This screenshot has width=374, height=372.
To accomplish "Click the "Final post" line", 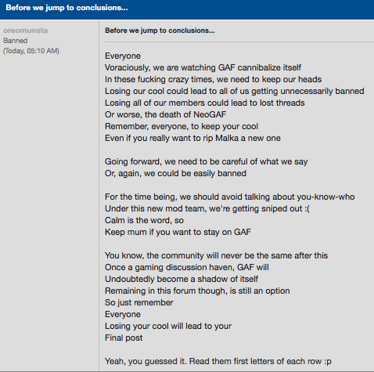I will click(x=124, y=338).
